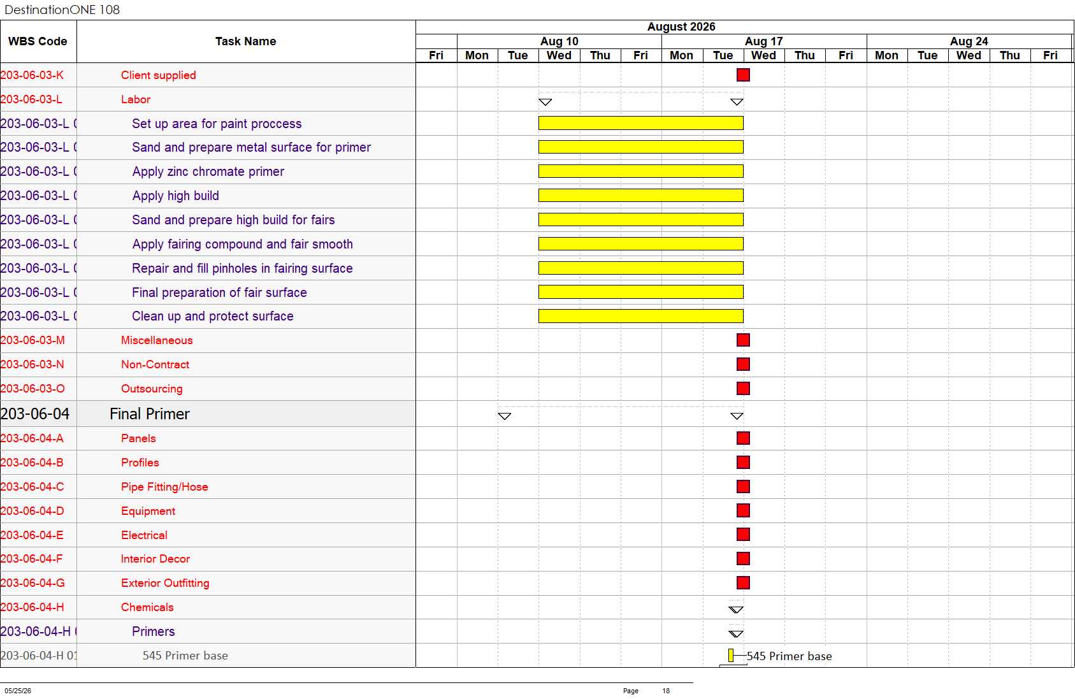The width and height of the screenshot is (1075, 699).
Task: Select the Repair and fill pinholes task
Action: [x=242, y=268]
